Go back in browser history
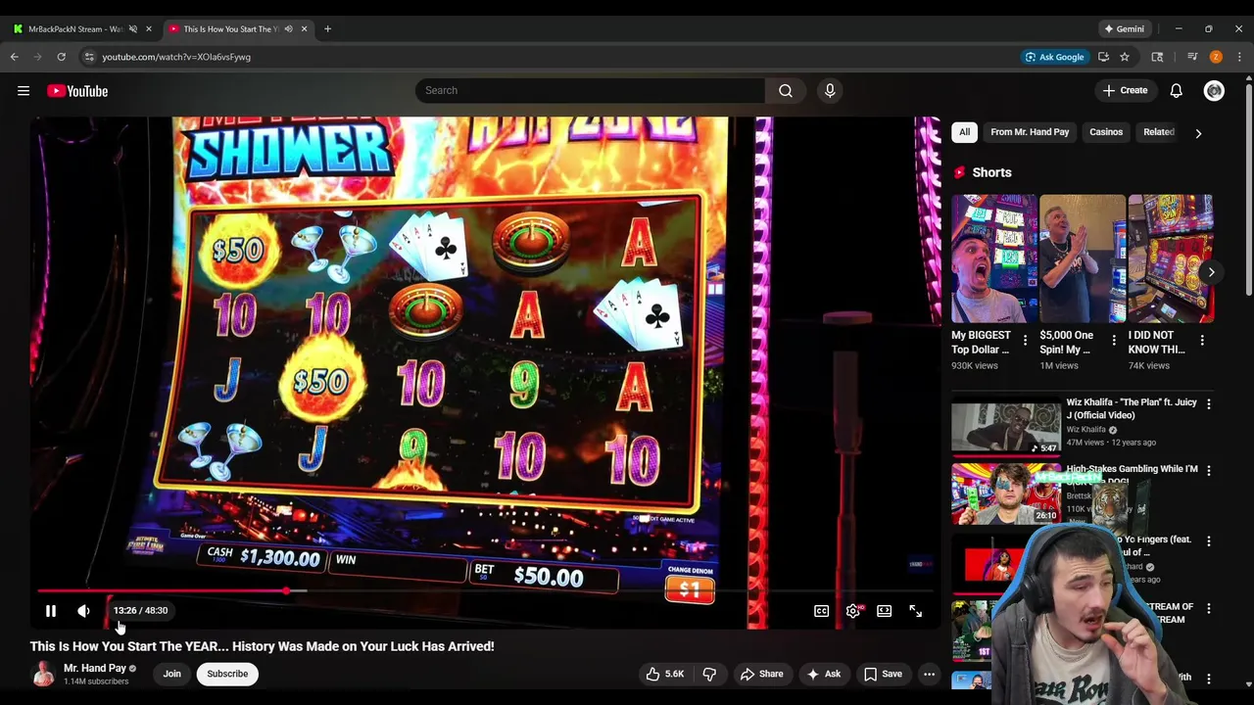Image resolution: width=1254 pixels, height=705 pixels. pos(14,57)
